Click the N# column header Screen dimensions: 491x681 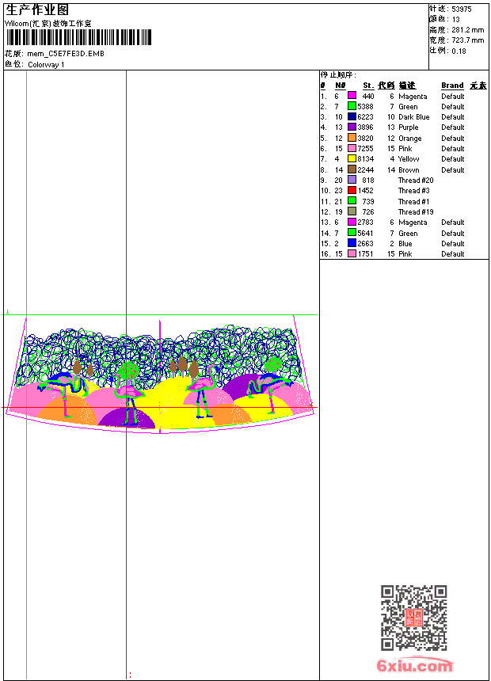340,86
